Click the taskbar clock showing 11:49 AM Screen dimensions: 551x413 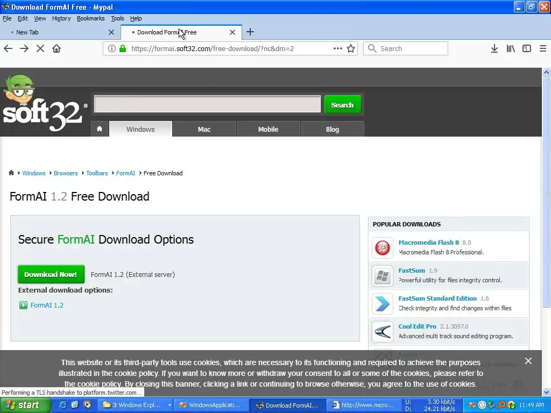[x=531, y=405]
